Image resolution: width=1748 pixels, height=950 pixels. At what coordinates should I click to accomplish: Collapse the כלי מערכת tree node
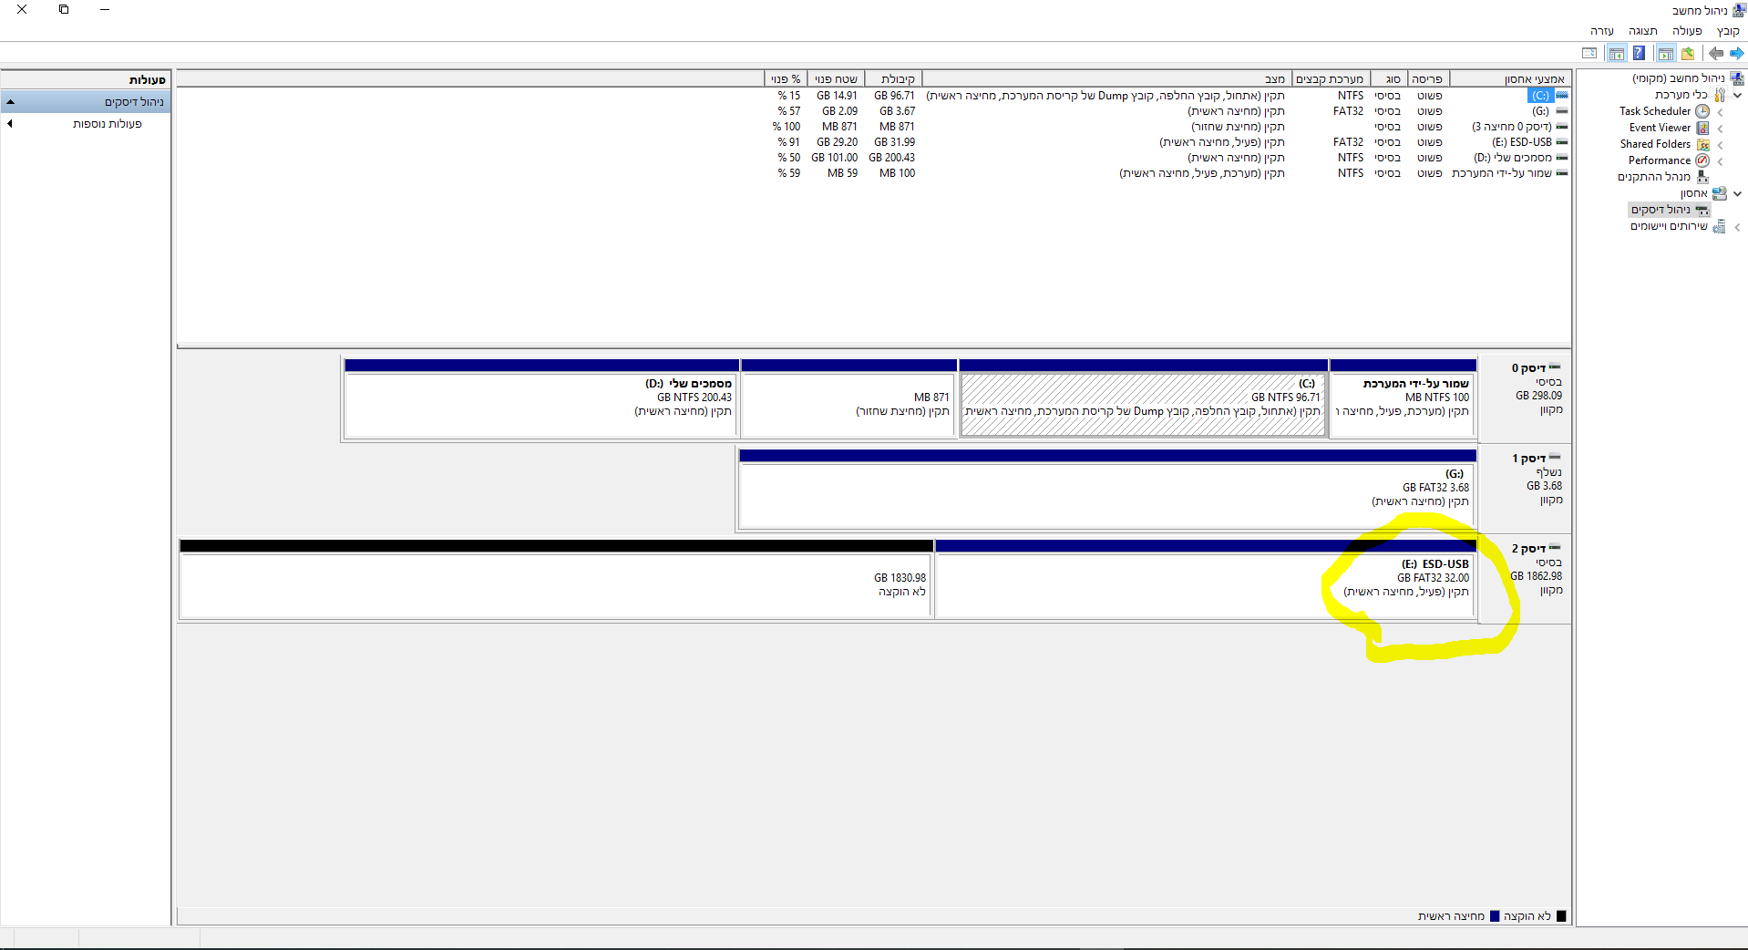coord(1738,95)
